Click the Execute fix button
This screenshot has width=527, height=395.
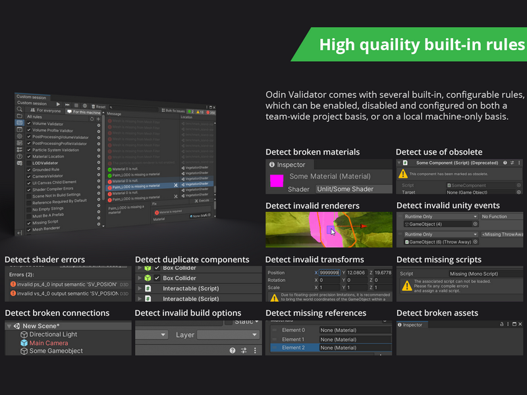(x=202, y=201)
